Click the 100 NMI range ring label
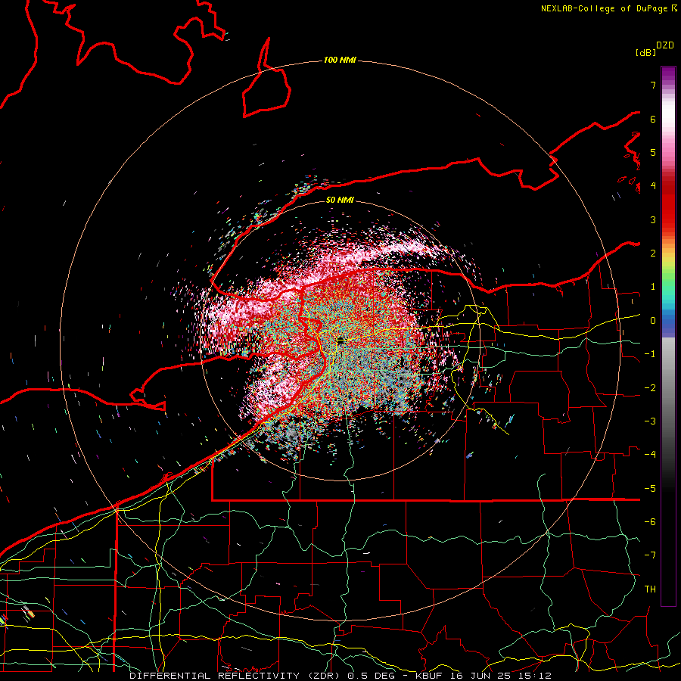 click(x=340, y=60)
